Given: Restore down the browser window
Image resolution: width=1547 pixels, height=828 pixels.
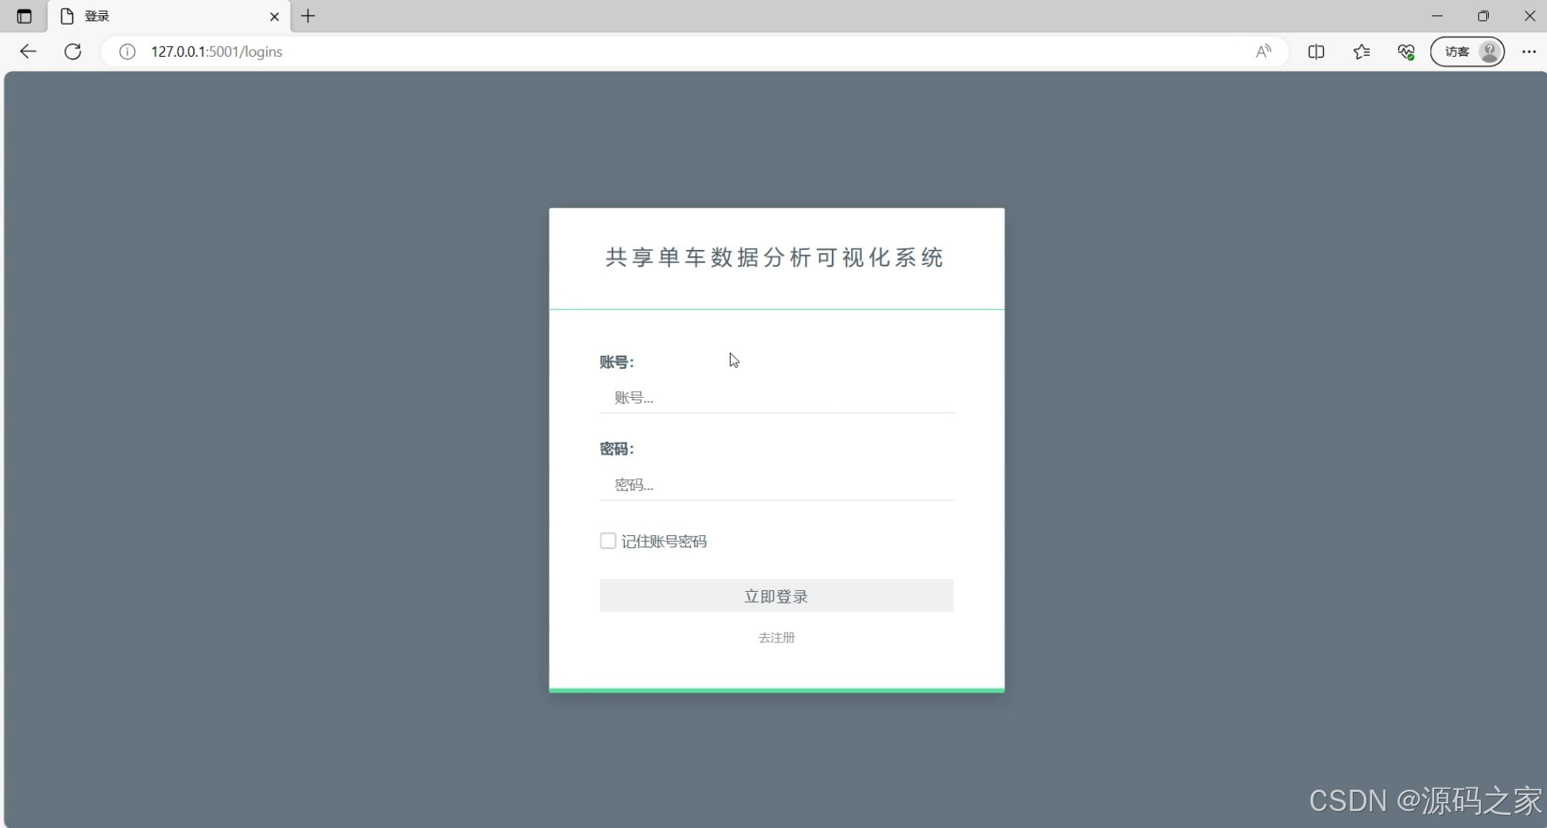Looking at the screenshot, I should tap(1483, 16).
